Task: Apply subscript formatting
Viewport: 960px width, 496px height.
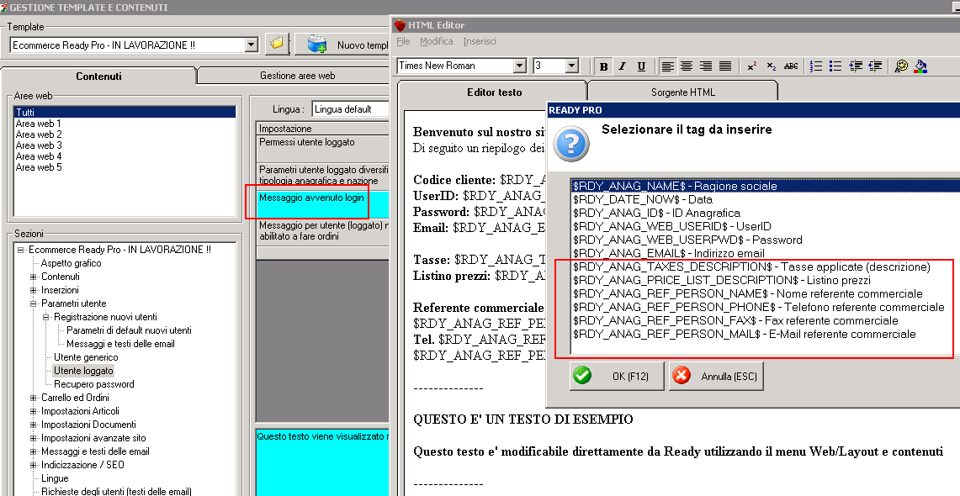Action: (772, 66)
